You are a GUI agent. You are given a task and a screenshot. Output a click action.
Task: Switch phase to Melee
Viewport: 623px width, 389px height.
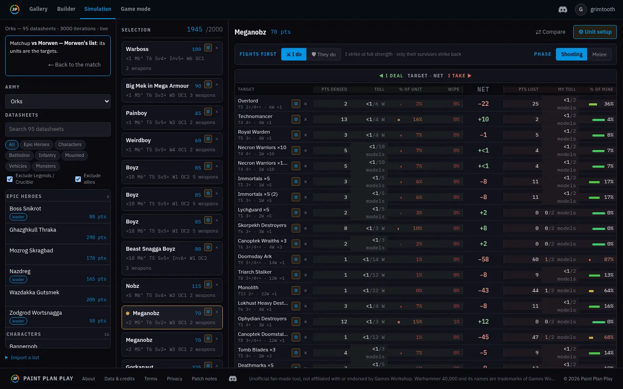click(599, 54)
